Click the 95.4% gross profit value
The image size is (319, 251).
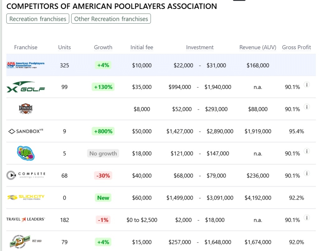click(x=297, y=131)
